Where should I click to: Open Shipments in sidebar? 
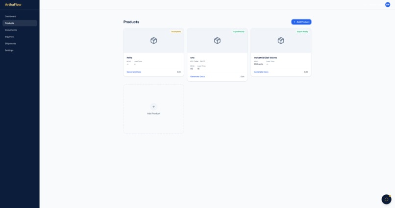coord(20,44)
